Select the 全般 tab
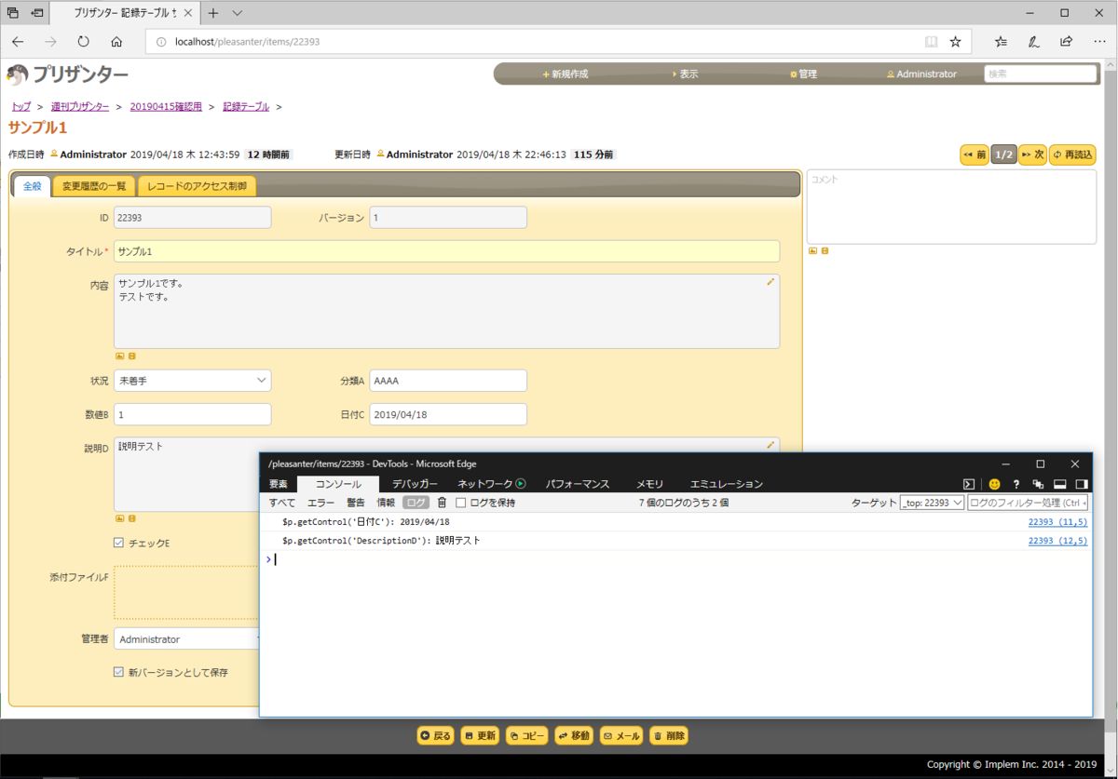1118x779 pixels. (32, 186)
